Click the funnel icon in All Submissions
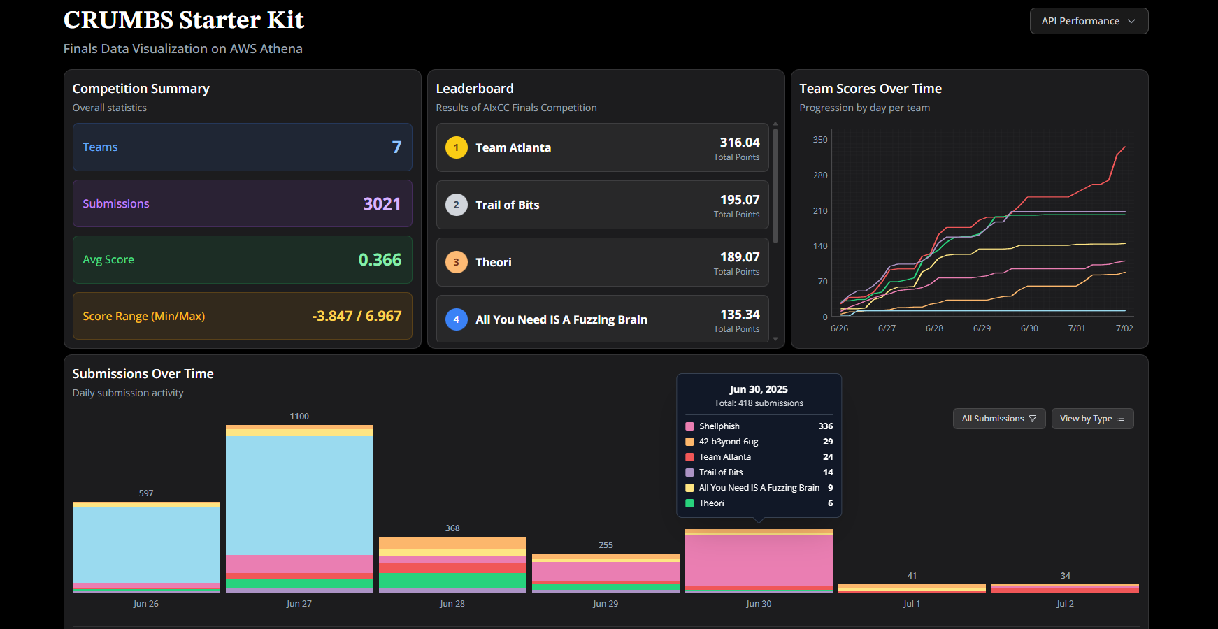This screenshot has width=1218, height=629. tap(1033, 419)
